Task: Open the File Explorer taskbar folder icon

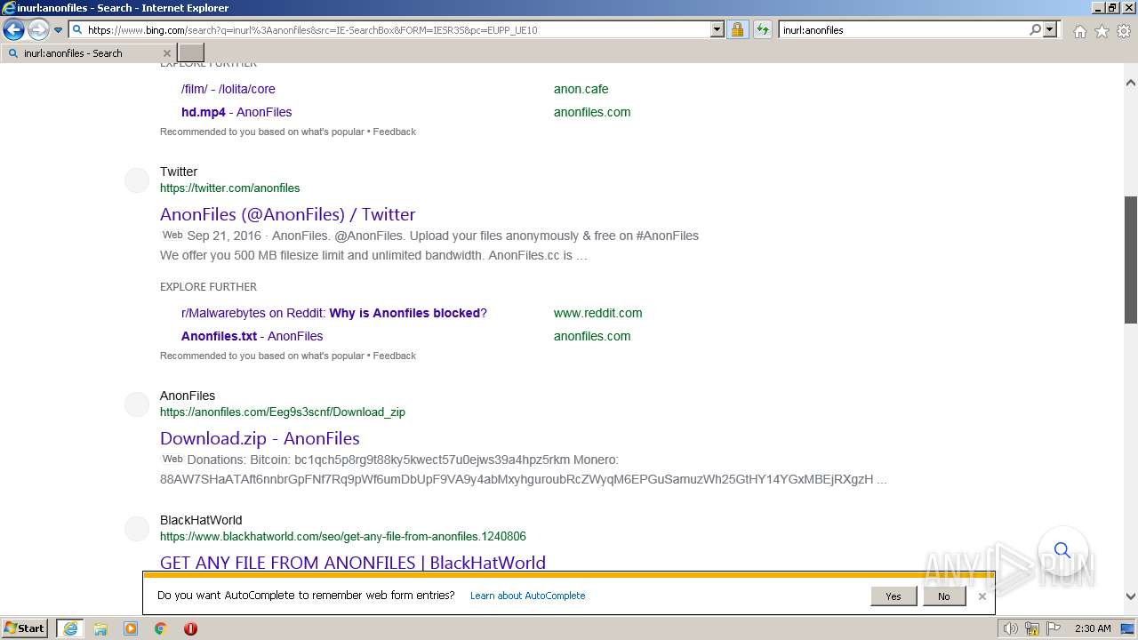Action: 100,628
